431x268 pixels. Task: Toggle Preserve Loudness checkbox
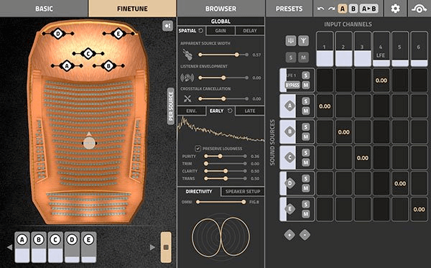[x=198, y=149]
